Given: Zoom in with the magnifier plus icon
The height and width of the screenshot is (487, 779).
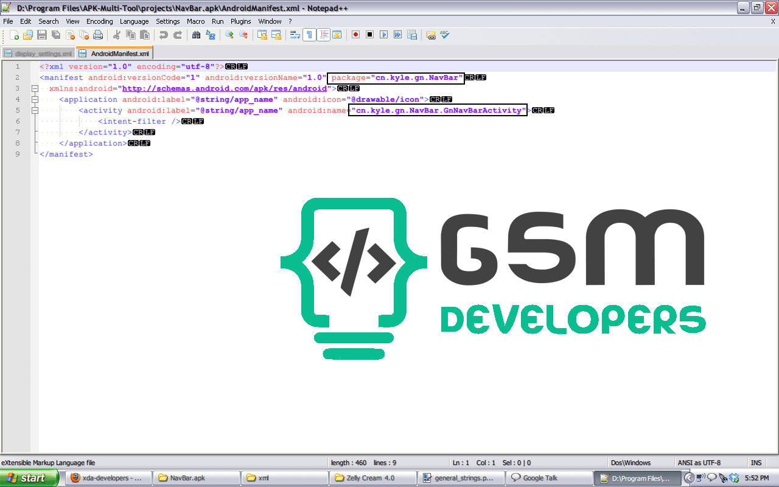Looking at the screenshot, I should (229, 35).
